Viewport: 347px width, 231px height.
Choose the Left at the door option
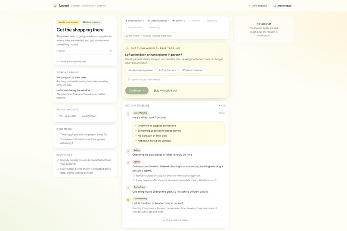click(x=167, y=70)
